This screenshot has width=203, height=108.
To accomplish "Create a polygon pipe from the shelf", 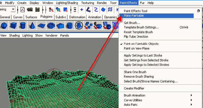I will [70, 25].
